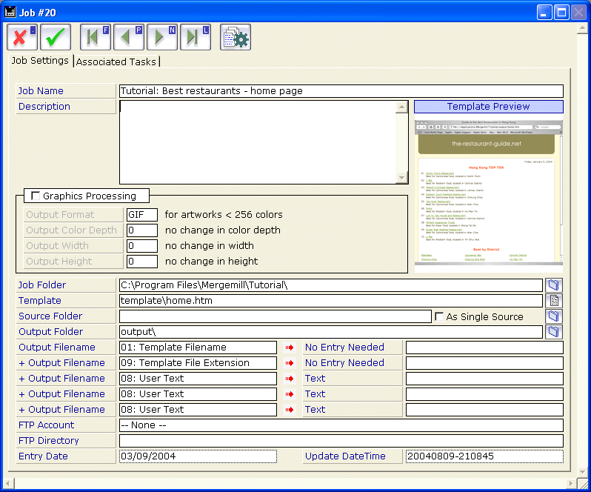The height and width of the screenshot is (492, 591).
Task: Open first 08: User Text selector
Action: point(198,379)
